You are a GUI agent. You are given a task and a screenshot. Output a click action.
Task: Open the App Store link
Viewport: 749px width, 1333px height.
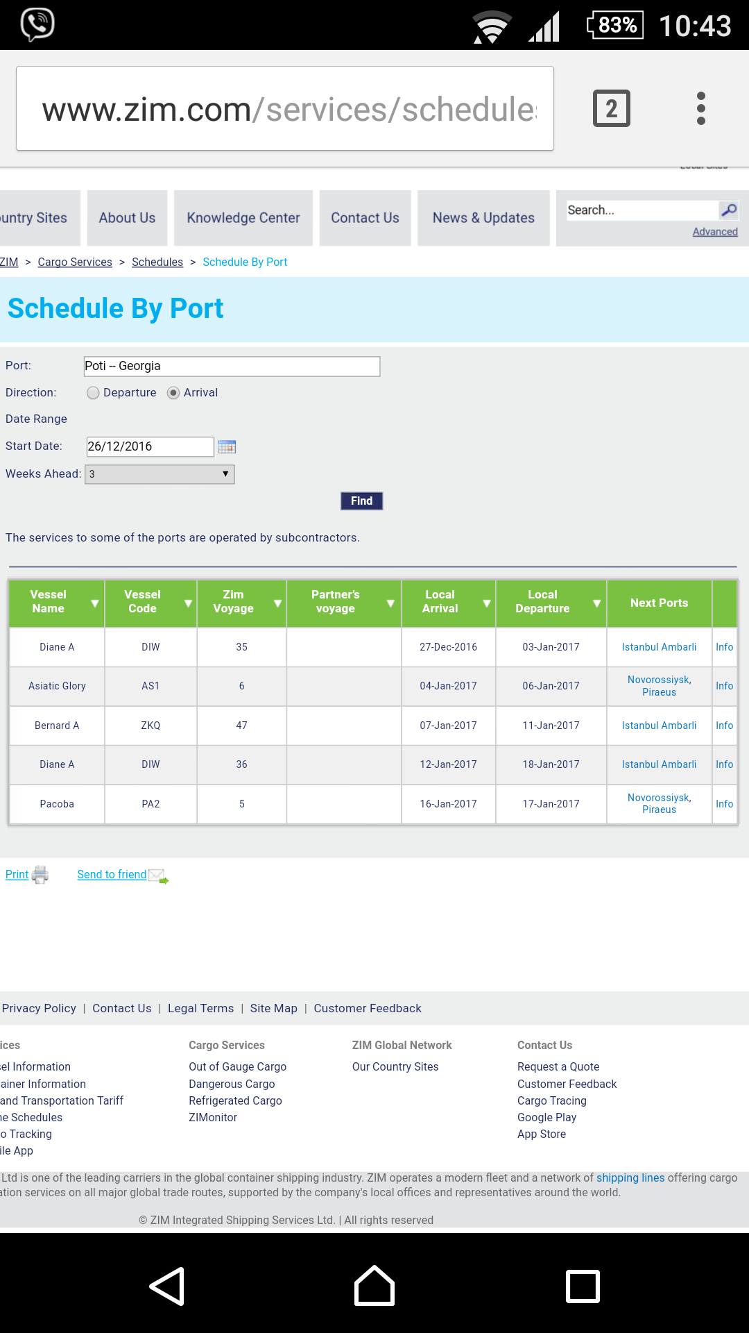click(x=542, y=1134)
